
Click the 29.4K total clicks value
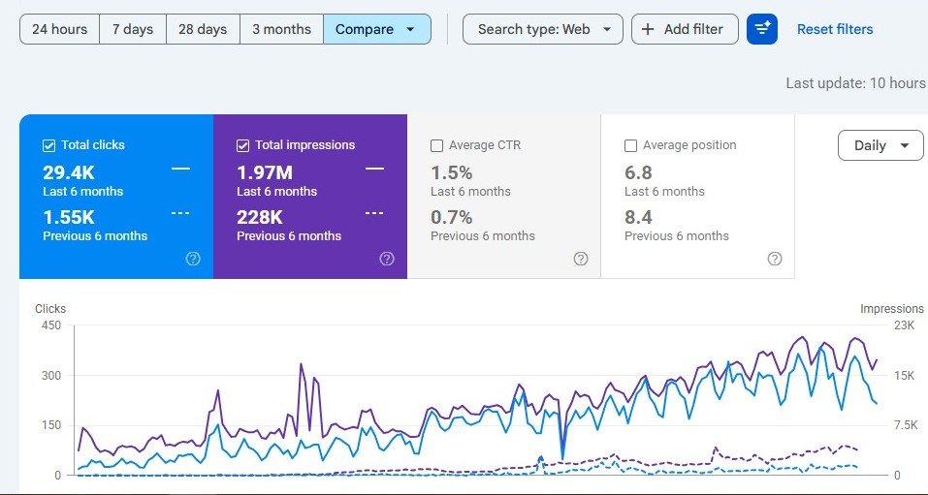[69, 172]
